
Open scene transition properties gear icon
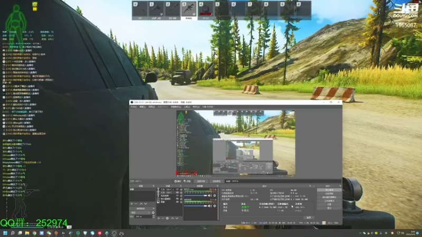(153, 213)
